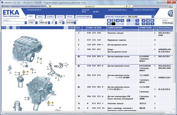Click ЗАЯВКА НА СБОРНЫЙ ЗАКАЗ in the header

point(144,10)
